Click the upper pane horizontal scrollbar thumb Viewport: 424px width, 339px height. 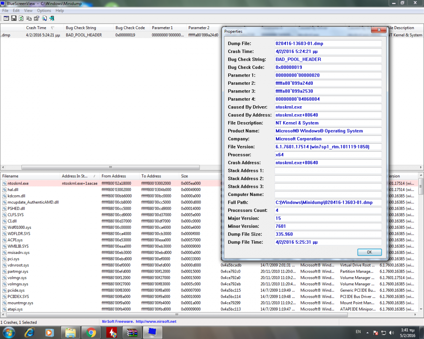pyautogui.click(x=110, y=167)
